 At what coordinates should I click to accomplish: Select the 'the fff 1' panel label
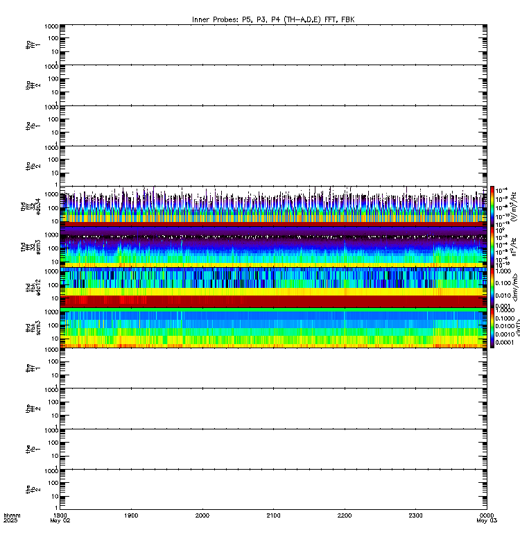click(x=33, y=368)
